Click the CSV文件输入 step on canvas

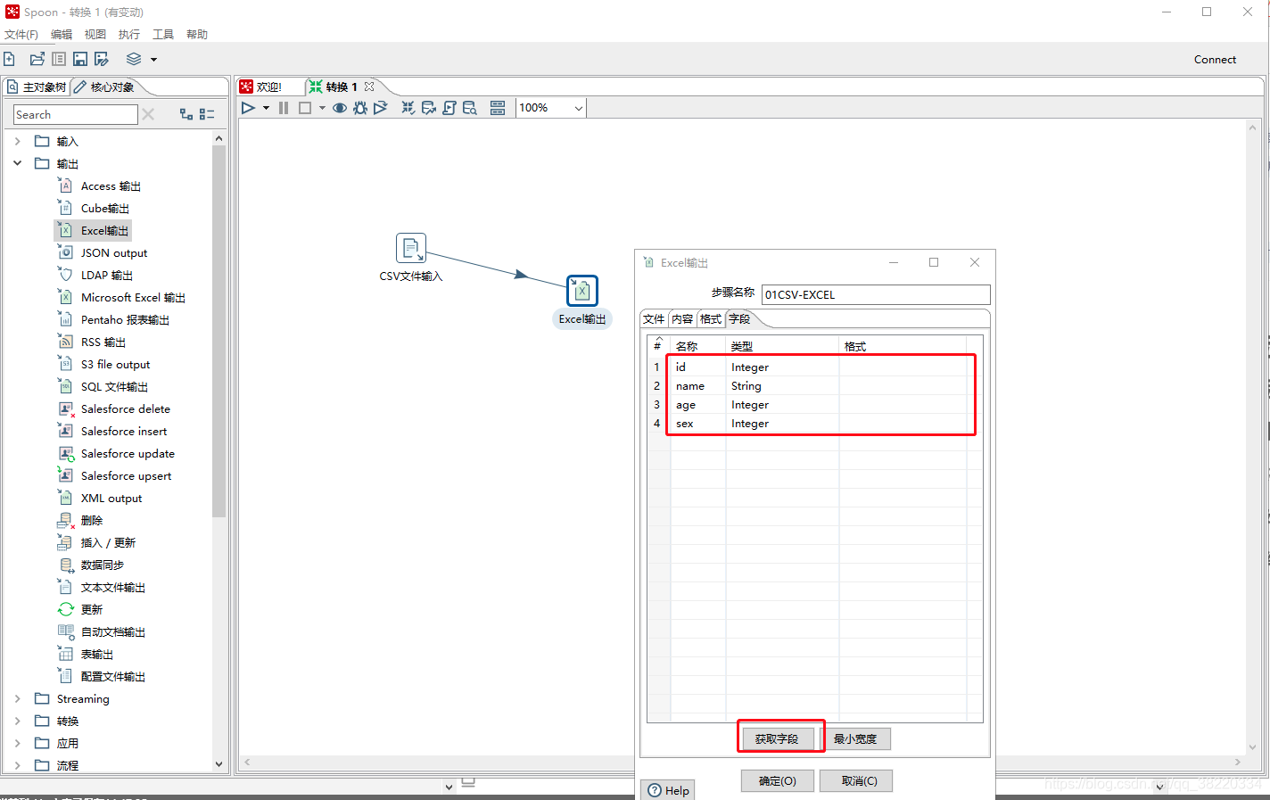pos(411,248)
